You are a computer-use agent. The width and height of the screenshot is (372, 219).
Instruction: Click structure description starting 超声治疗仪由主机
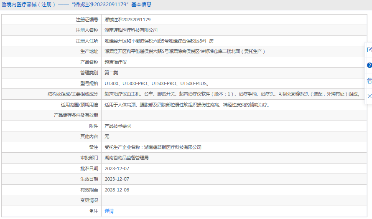[233, 94]
